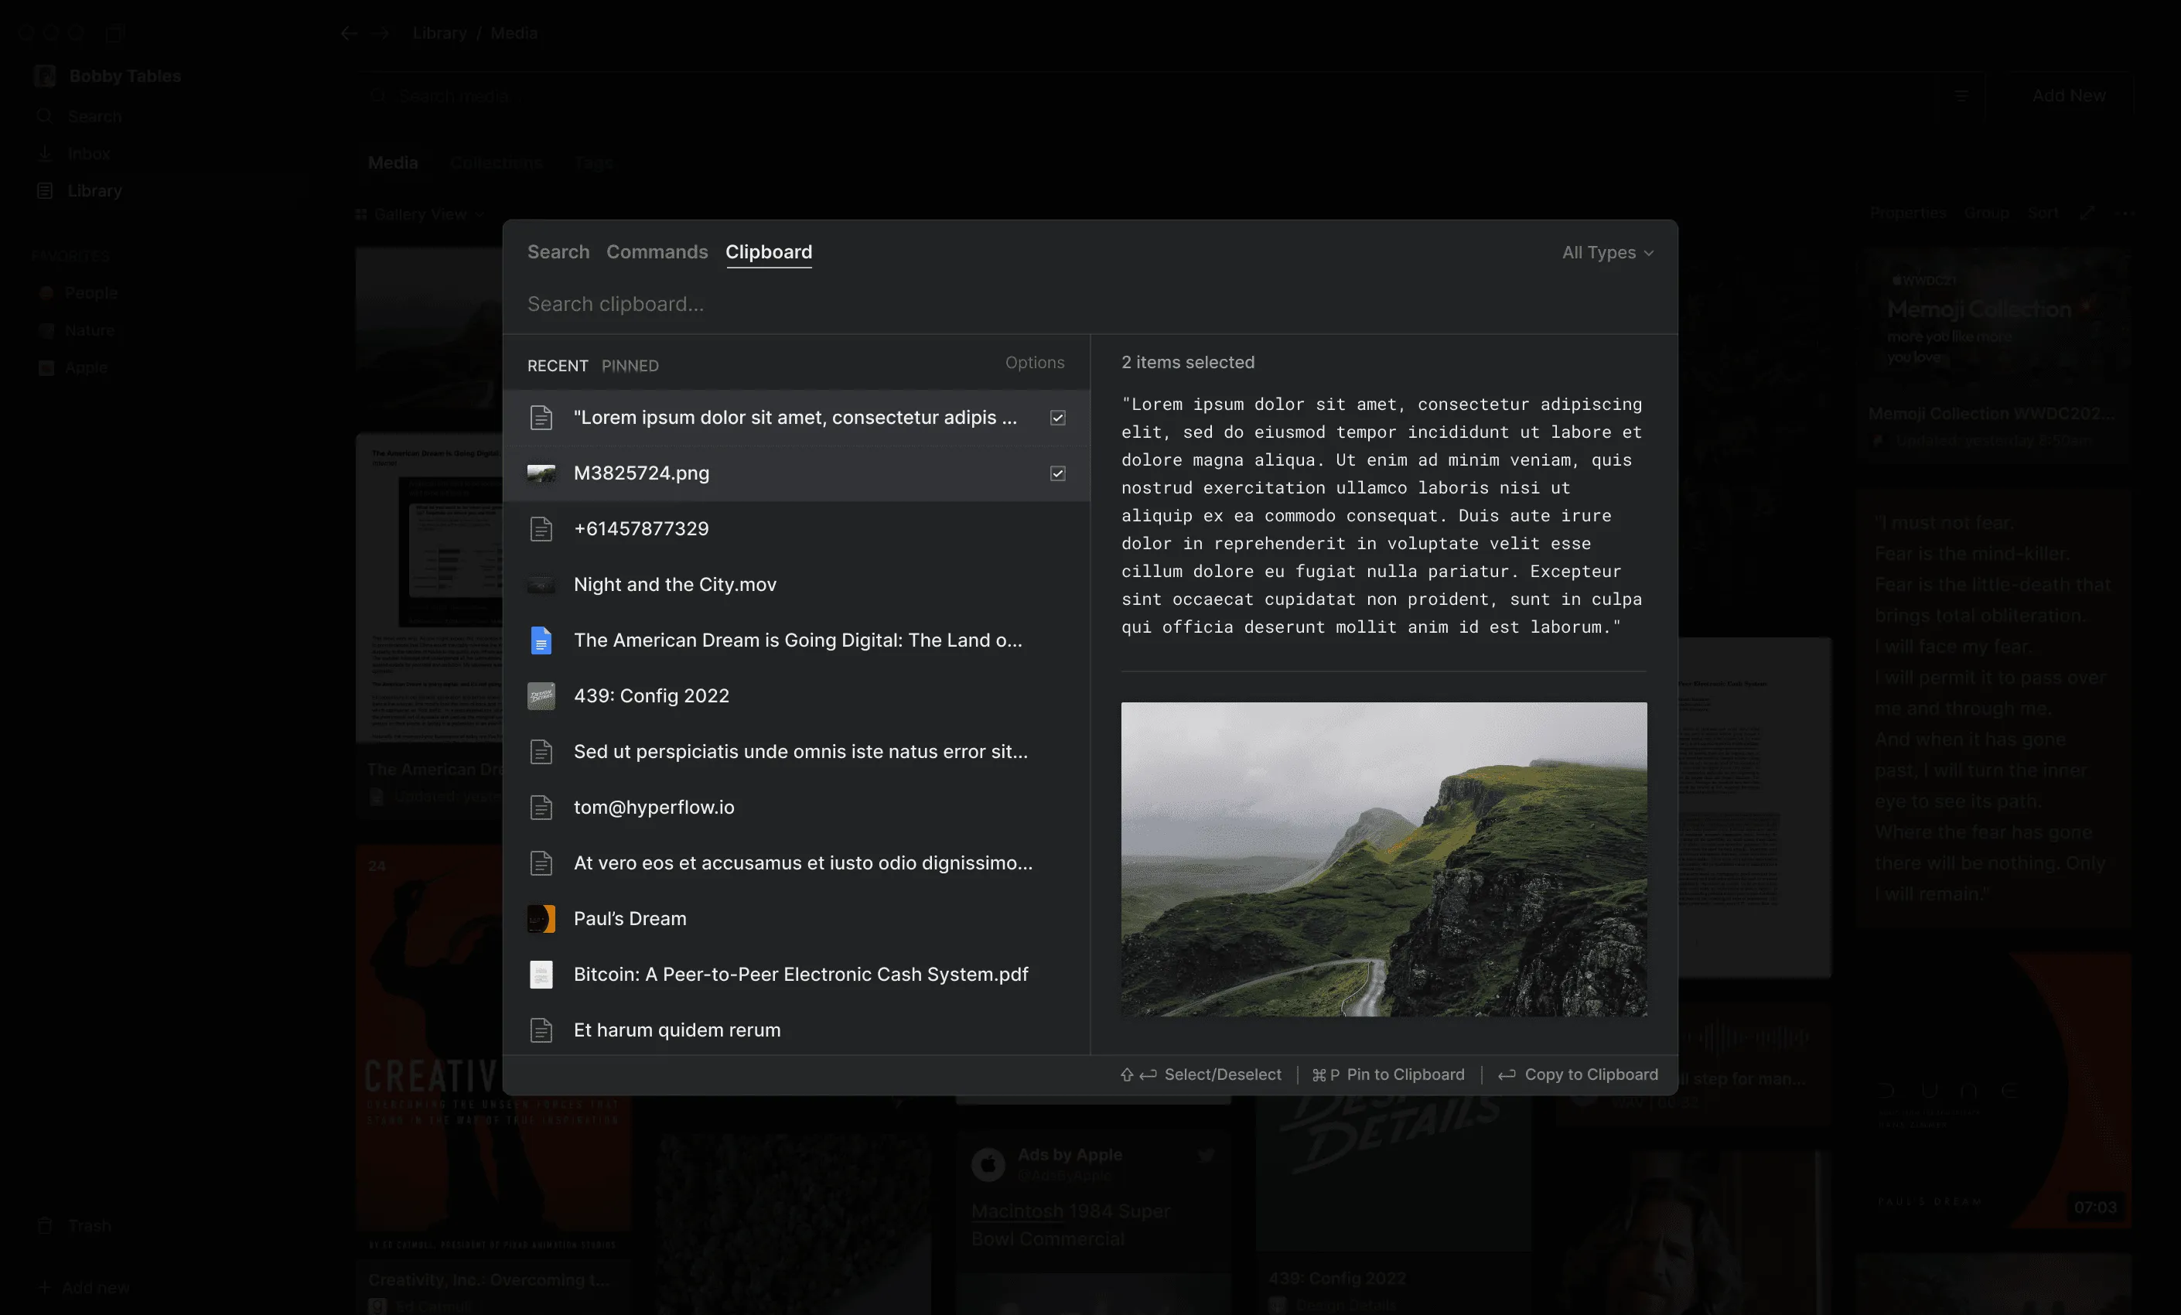Viewport: 2181px width, 1315px height.
Task: Uncheck the Lorem ipsum clipboard item checkbox
Action: (1058, 418)
